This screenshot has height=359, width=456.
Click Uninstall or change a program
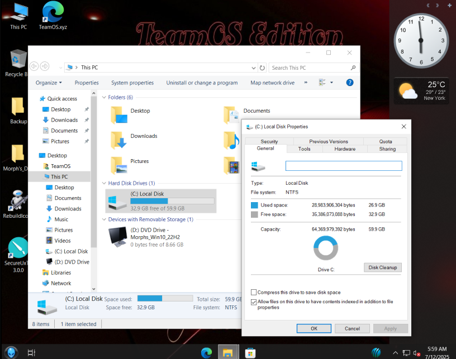tap(202, 83)
